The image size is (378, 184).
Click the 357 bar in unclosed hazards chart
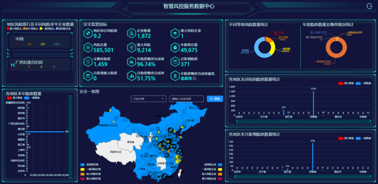click(283, 113)
